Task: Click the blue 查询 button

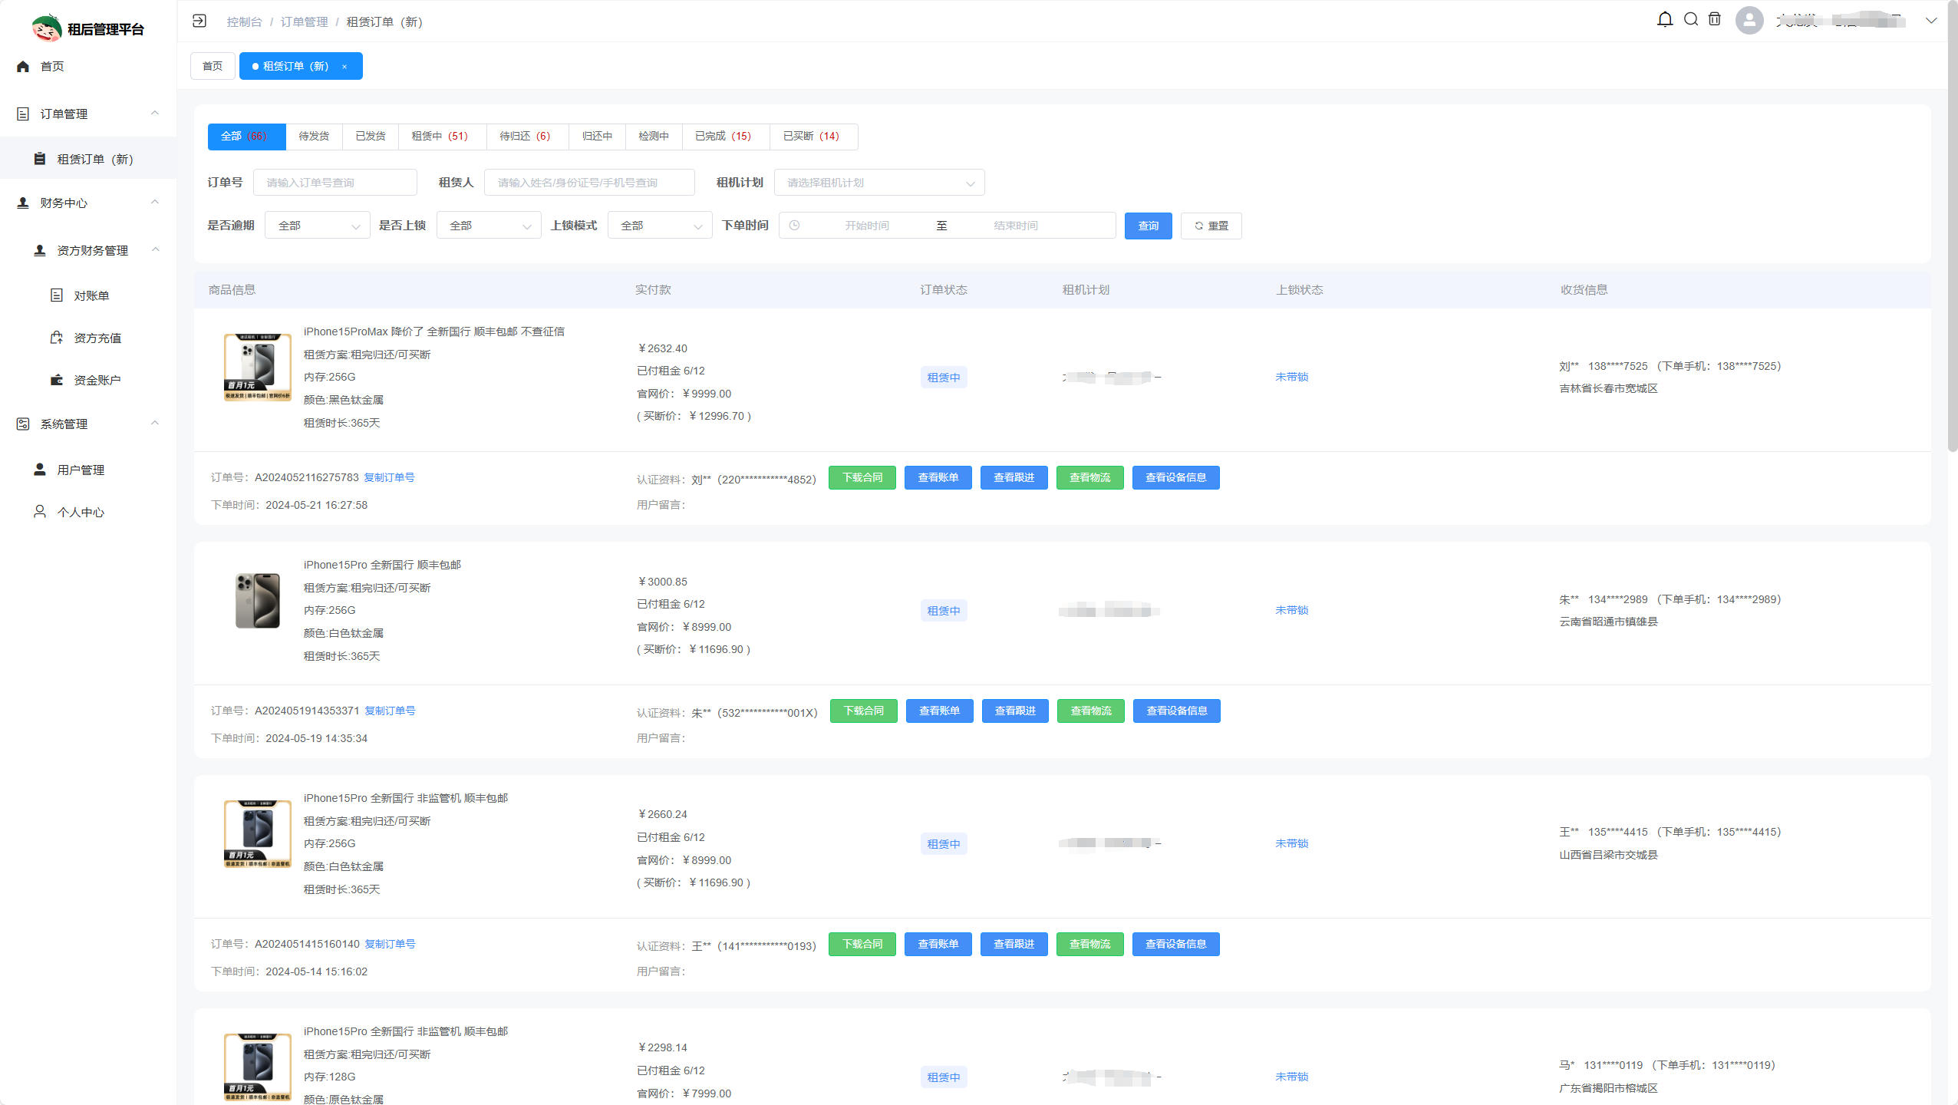Action: point(1148,226)
